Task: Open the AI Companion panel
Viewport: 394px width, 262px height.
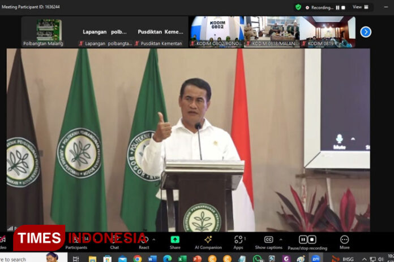Action: point(208,242)
